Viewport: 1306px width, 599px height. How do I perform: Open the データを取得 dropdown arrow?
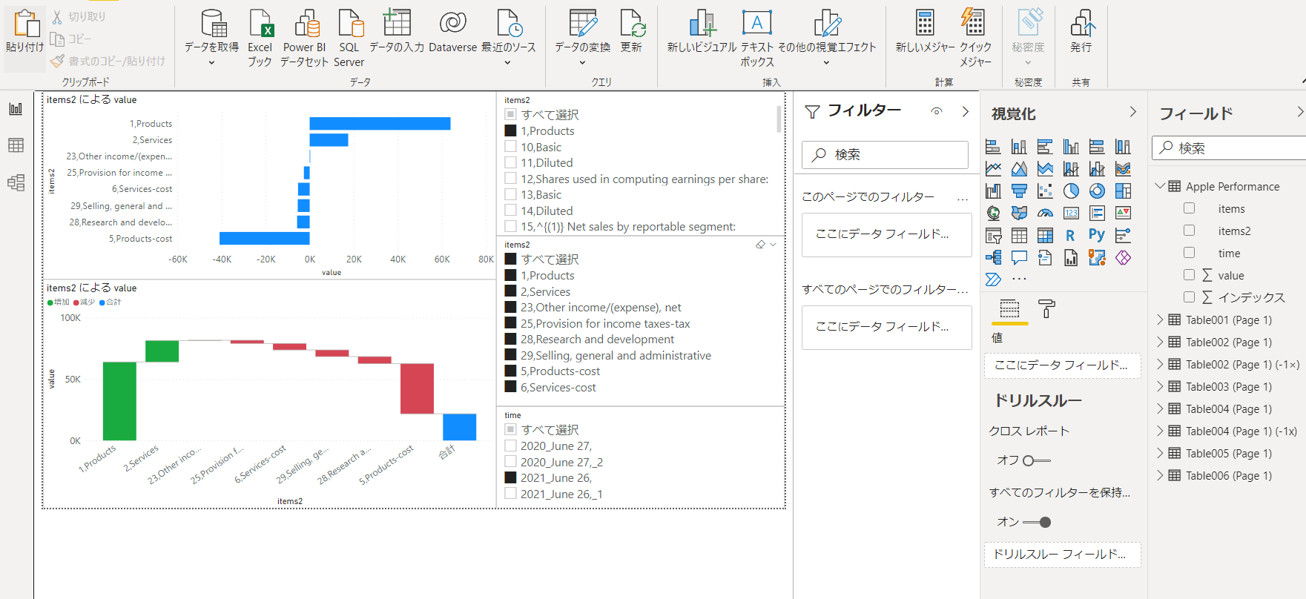click(211, 63)
